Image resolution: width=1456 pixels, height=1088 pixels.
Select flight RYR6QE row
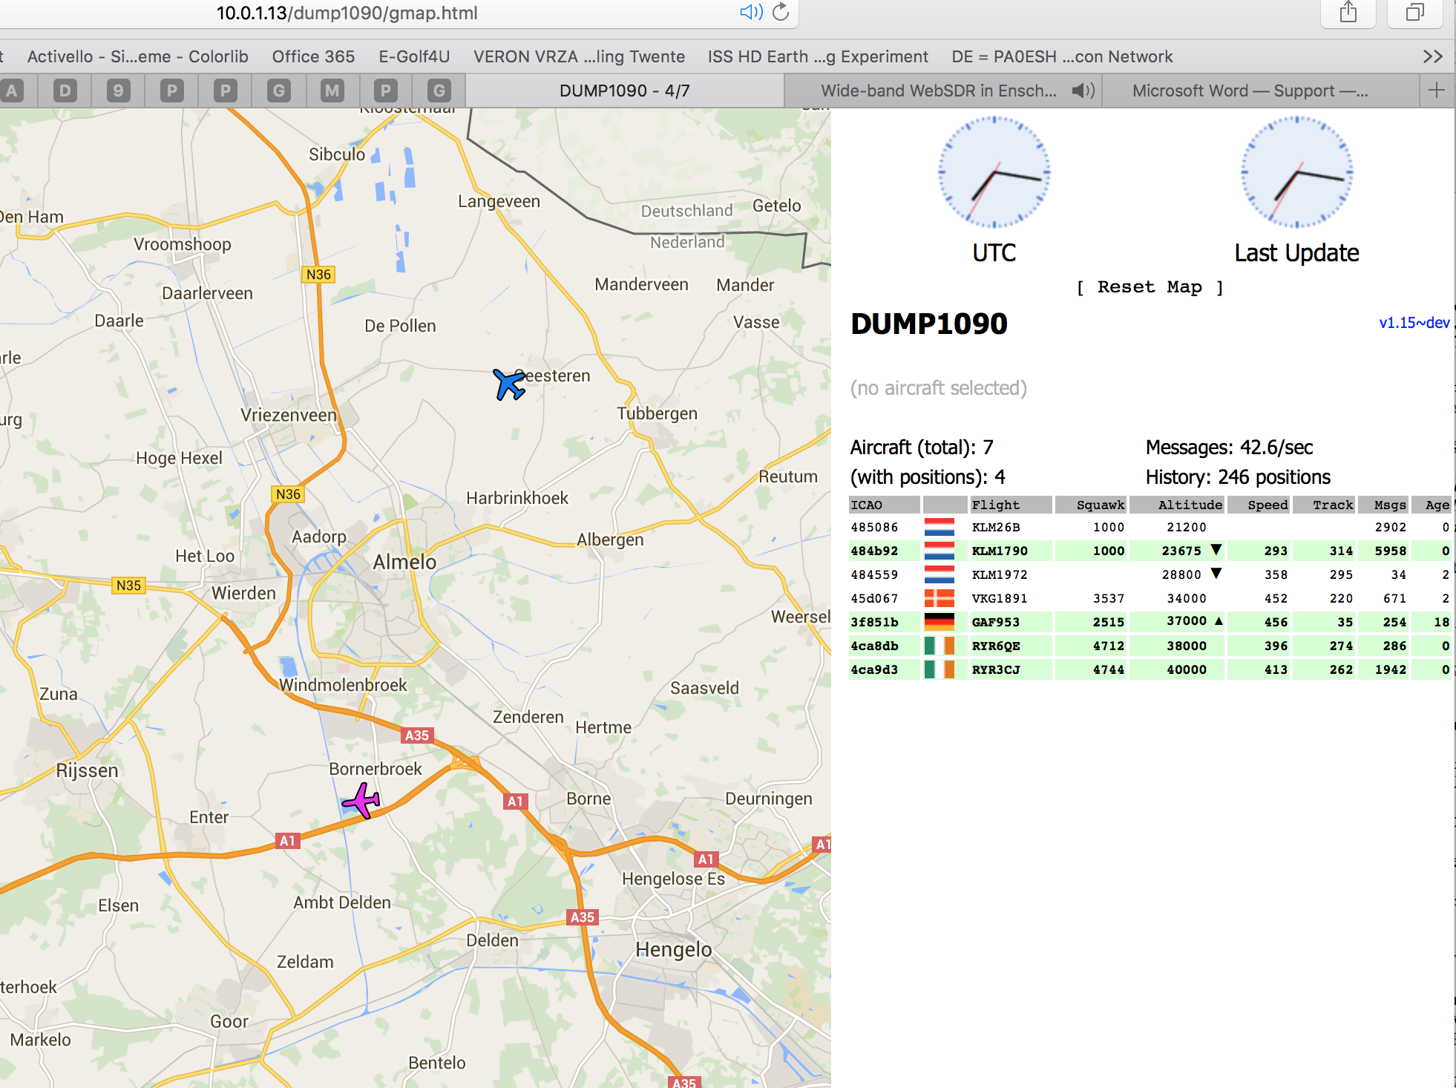click(x=1150, y=646)
